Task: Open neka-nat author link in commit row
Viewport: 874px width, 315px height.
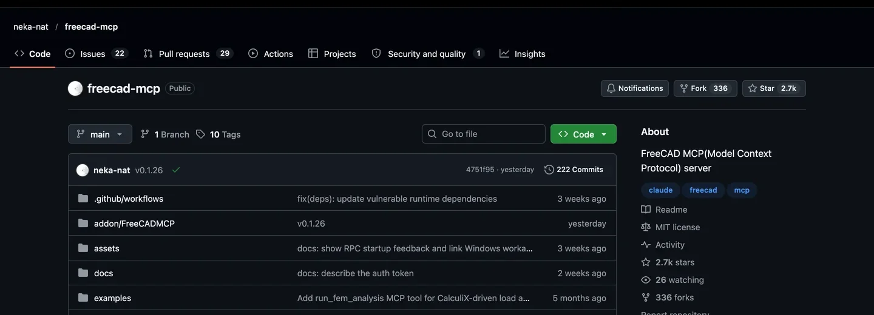Action: point(112,170)
